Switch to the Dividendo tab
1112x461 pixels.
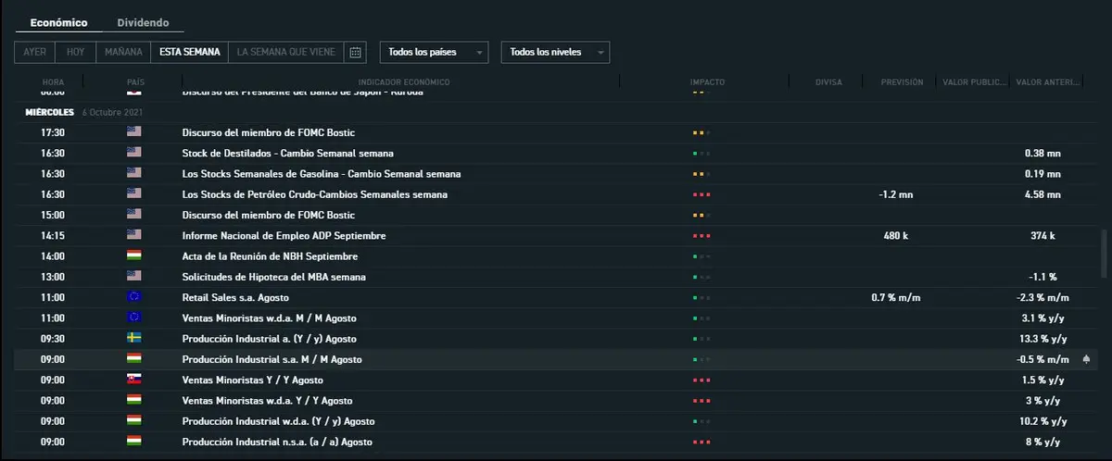(x=143, y=22)
